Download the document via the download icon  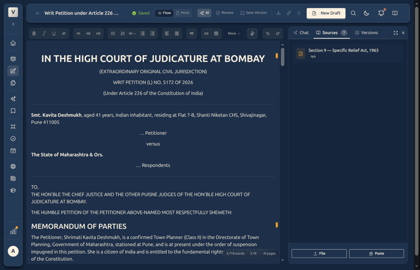coord(279,13)
